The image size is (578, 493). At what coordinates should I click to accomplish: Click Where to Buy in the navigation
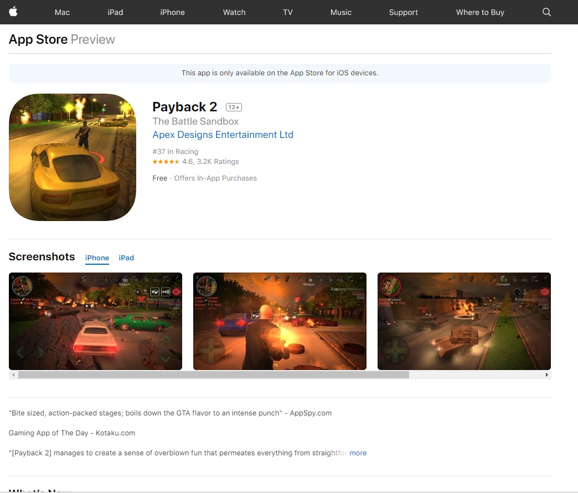click(479, 12)
